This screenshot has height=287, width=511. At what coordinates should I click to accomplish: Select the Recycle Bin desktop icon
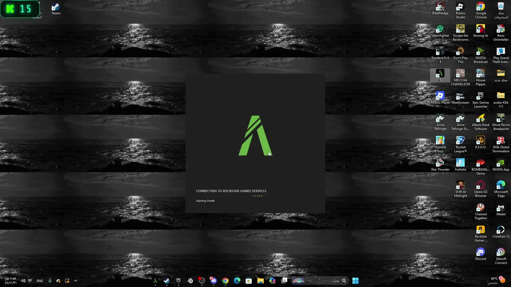tap(501, 11)
